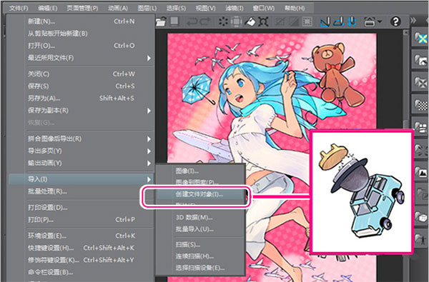
Task: Expand the hidden command bar chevrons
Action: (413, 21)
